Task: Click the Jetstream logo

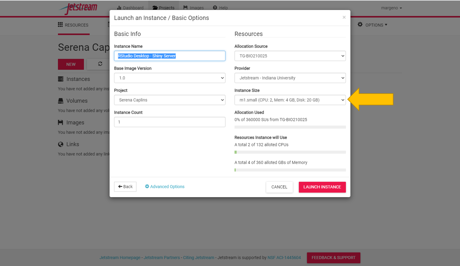Action: click(x=78, y=8)
